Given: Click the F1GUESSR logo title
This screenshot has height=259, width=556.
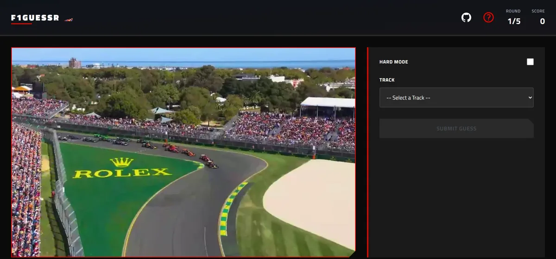Looking at the screenshot, I should [35, 18].
